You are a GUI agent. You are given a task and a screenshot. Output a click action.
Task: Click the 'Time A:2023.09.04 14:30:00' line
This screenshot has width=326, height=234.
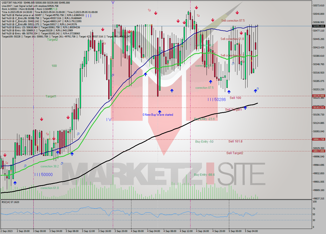point(49,12)
